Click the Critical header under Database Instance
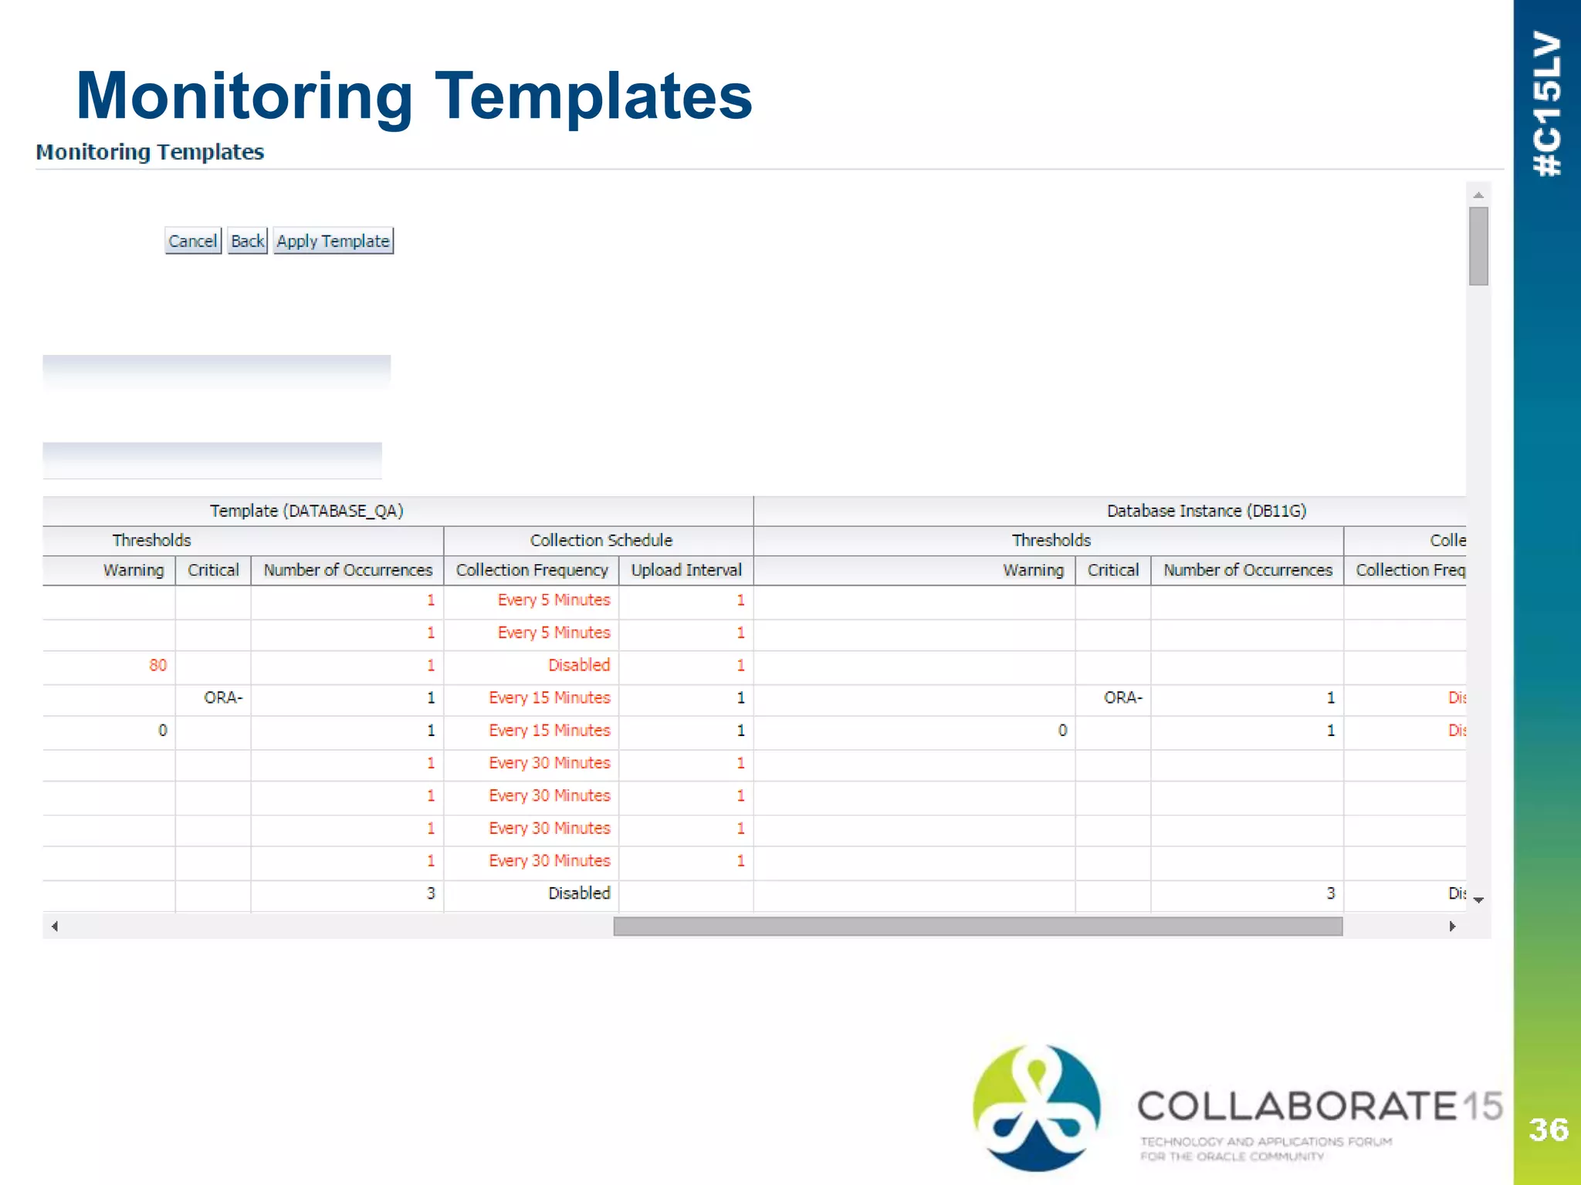 pos(1112,570)
